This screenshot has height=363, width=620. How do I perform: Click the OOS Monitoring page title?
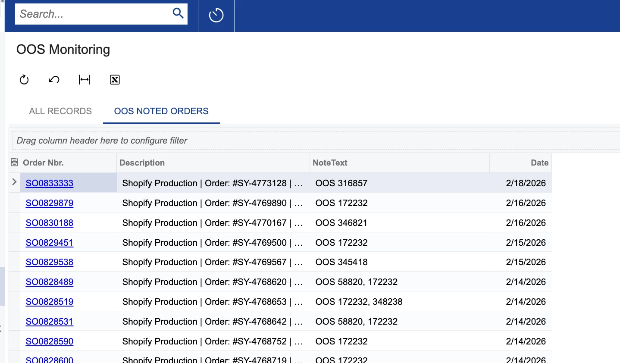coord(63,50)
